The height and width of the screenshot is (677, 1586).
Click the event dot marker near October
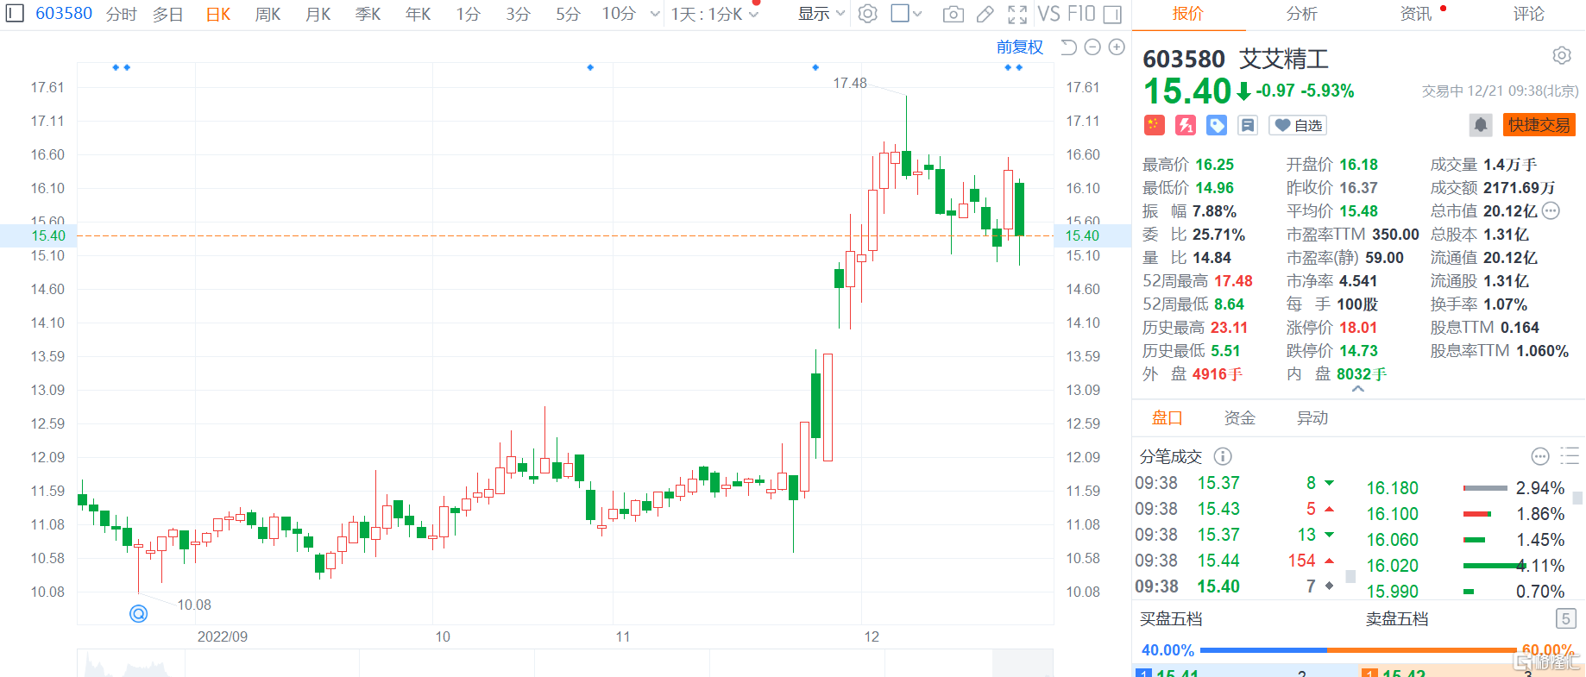(x=590, y=67)
